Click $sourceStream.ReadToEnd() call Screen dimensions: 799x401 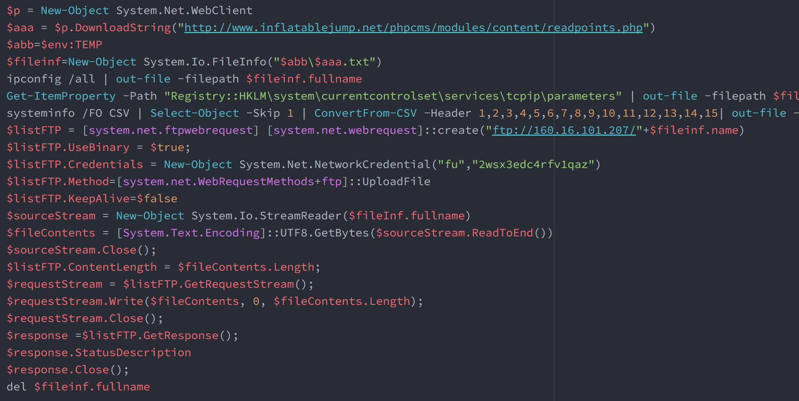(461, 233)
